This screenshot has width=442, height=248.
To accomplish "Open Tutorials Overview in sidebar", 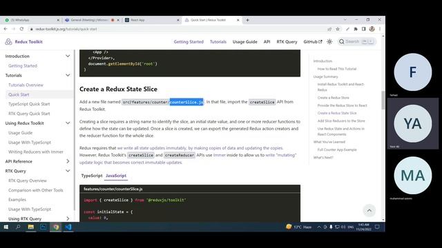I will click(26, 85).
